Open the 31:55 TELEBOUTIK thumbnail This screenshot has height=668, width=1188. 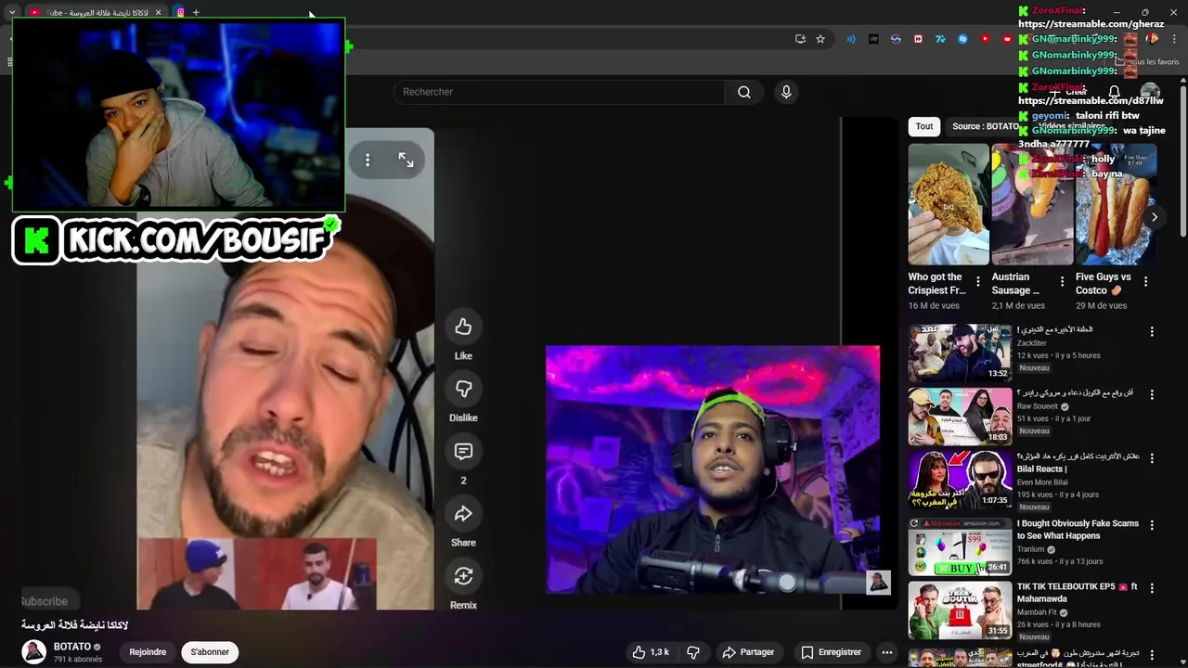tap(960, 610)
